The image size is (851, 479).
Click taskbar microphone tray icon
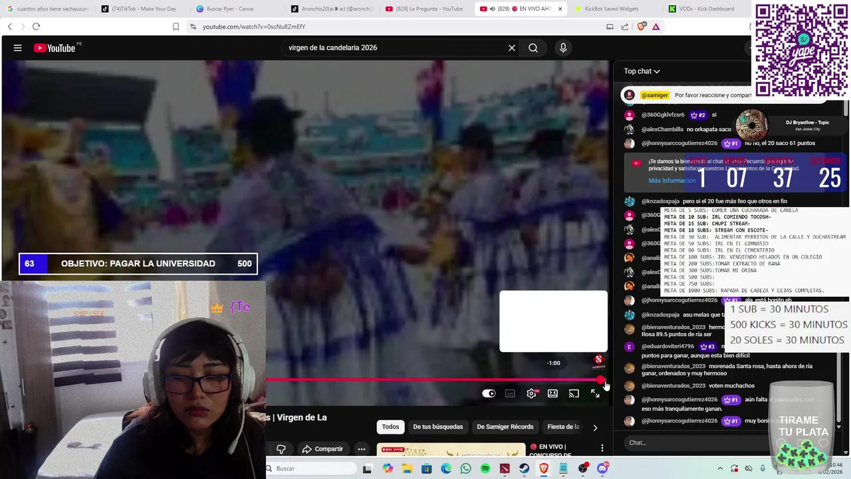click(763, 468)
